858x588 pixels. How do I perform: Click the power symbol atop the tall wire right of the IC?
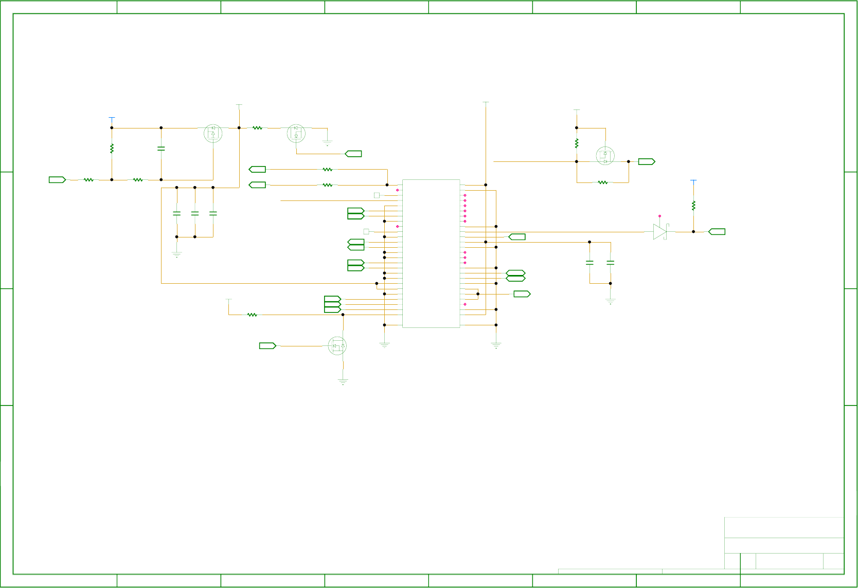point(486,103)
